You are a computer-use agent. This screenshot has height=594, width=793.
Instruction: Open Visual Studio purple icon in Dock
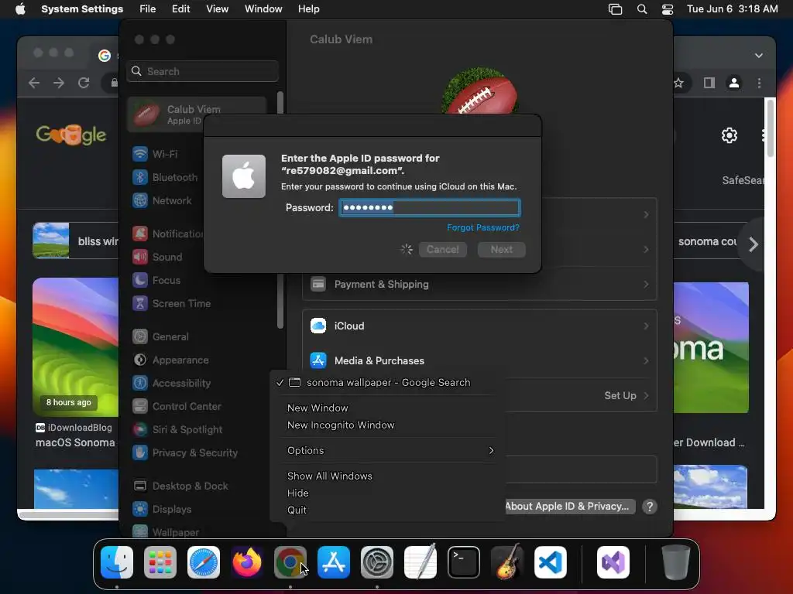point(613,562)
